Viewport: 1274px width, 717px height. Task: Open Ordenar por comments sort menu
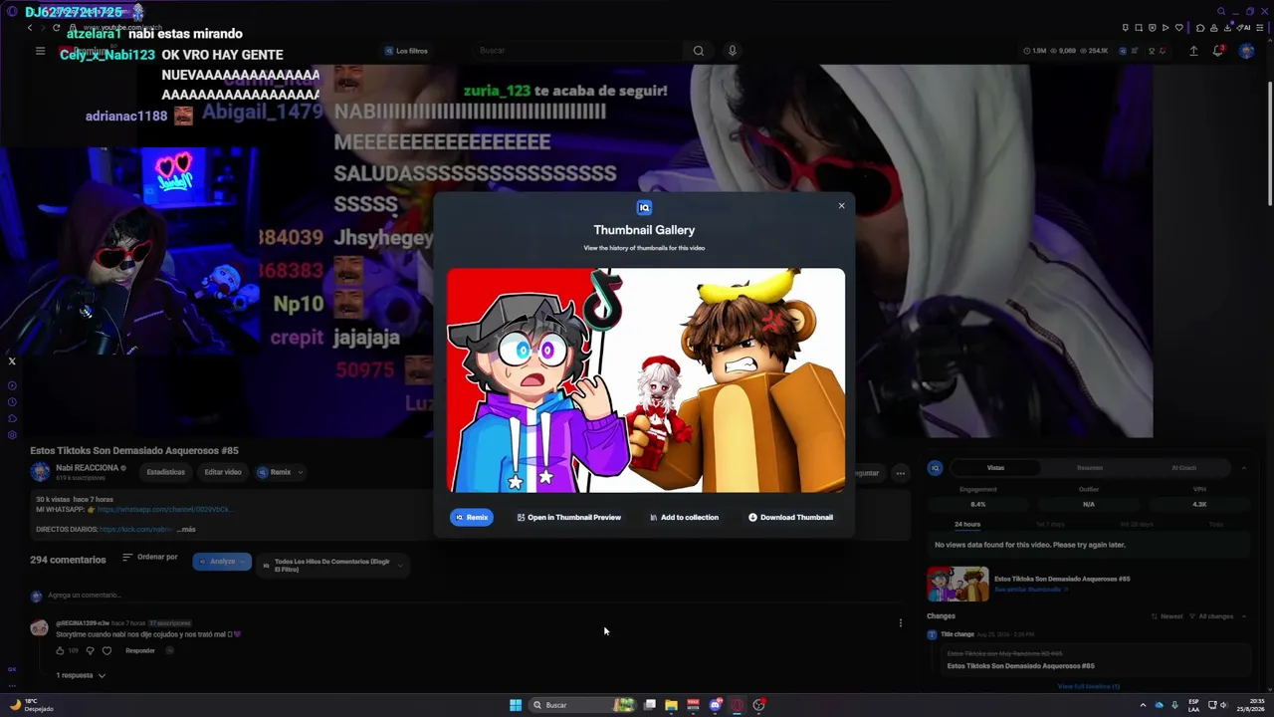click(149, 557)
